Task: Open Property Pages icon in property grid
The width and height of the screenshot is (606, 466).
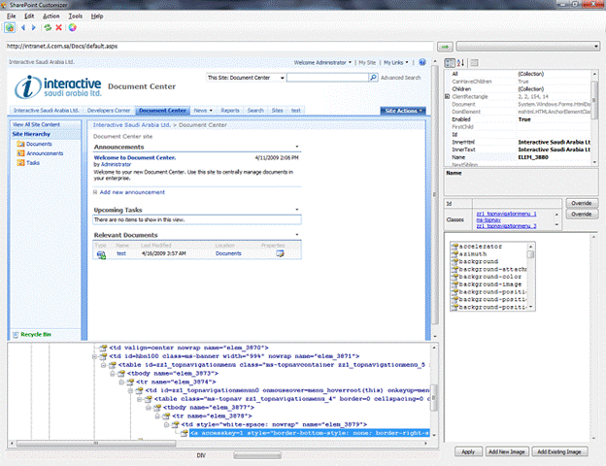Action: [x=475, y=62]
